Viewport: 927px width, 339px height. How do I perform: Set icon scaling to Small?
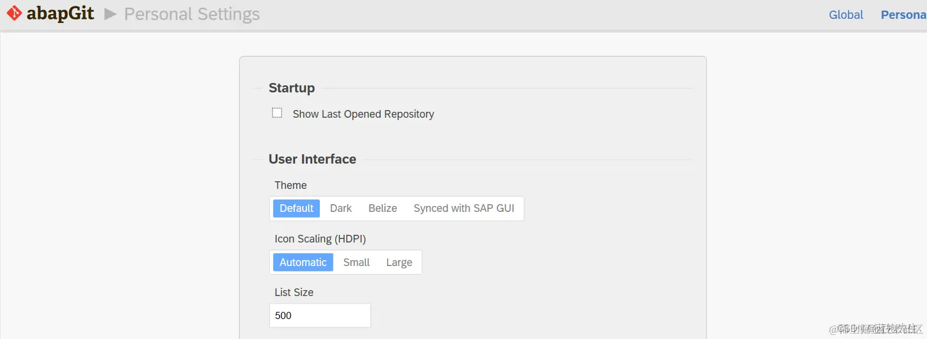pos(356,262)
